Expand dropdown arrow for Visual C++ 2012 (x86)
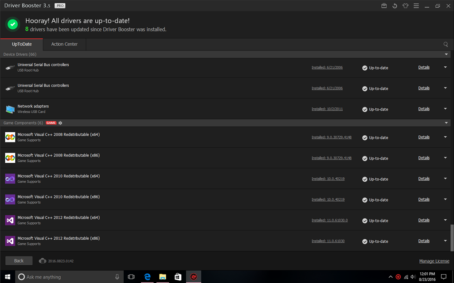The image size is (454, 283). pos(445,241)
